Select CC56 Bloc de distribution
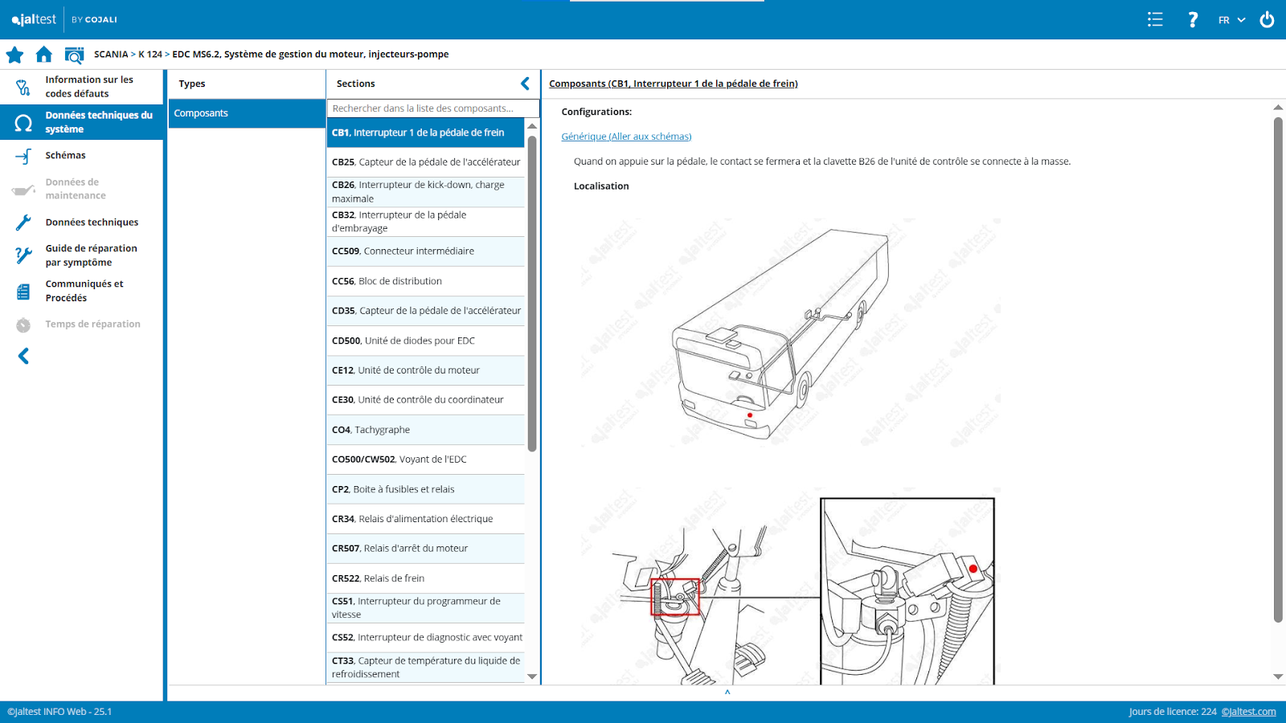This screenshot has width=1286, height=723. 426,281
